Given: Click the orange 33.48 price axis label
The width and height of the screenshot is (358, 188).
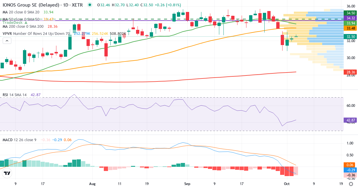Looking at the screenshot, I should point(351,28).
